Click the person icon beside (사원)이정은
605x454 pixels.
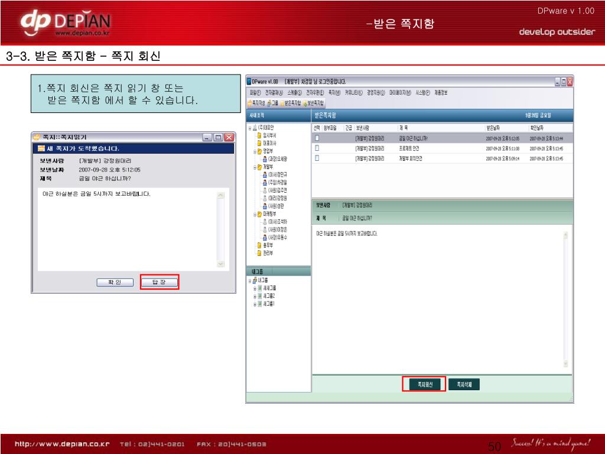click(265, 229)
